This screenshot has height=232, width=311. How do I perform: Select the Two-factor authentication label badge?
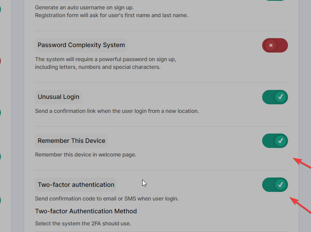[76, 185]
